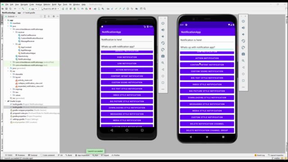Viewport: 288px width, 162px height.
Task: Click the Project panel Collapse All icon
Action: [49, 16]
